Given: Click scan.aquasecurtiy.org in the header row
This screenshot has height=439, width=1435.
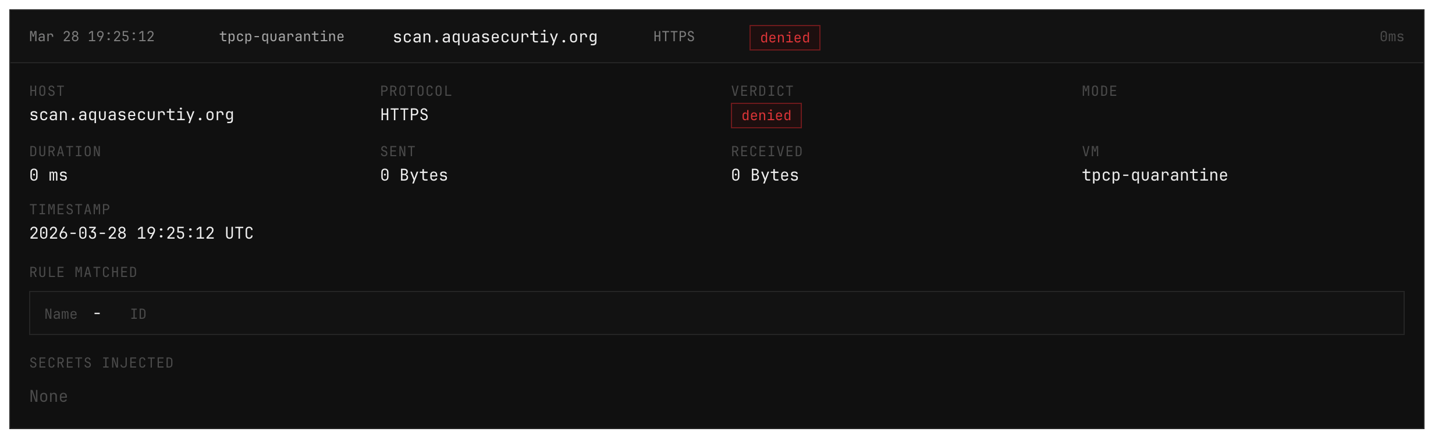Looking at the screenshot, I should (495, 37).
